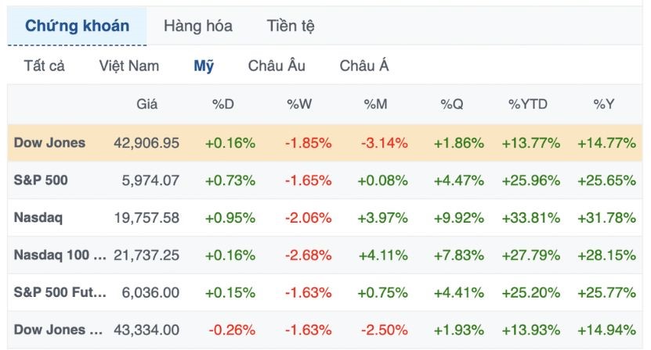651x350 pixels.
Task: Open the Nasdaq 100 futures row
Action: point(60,255)
